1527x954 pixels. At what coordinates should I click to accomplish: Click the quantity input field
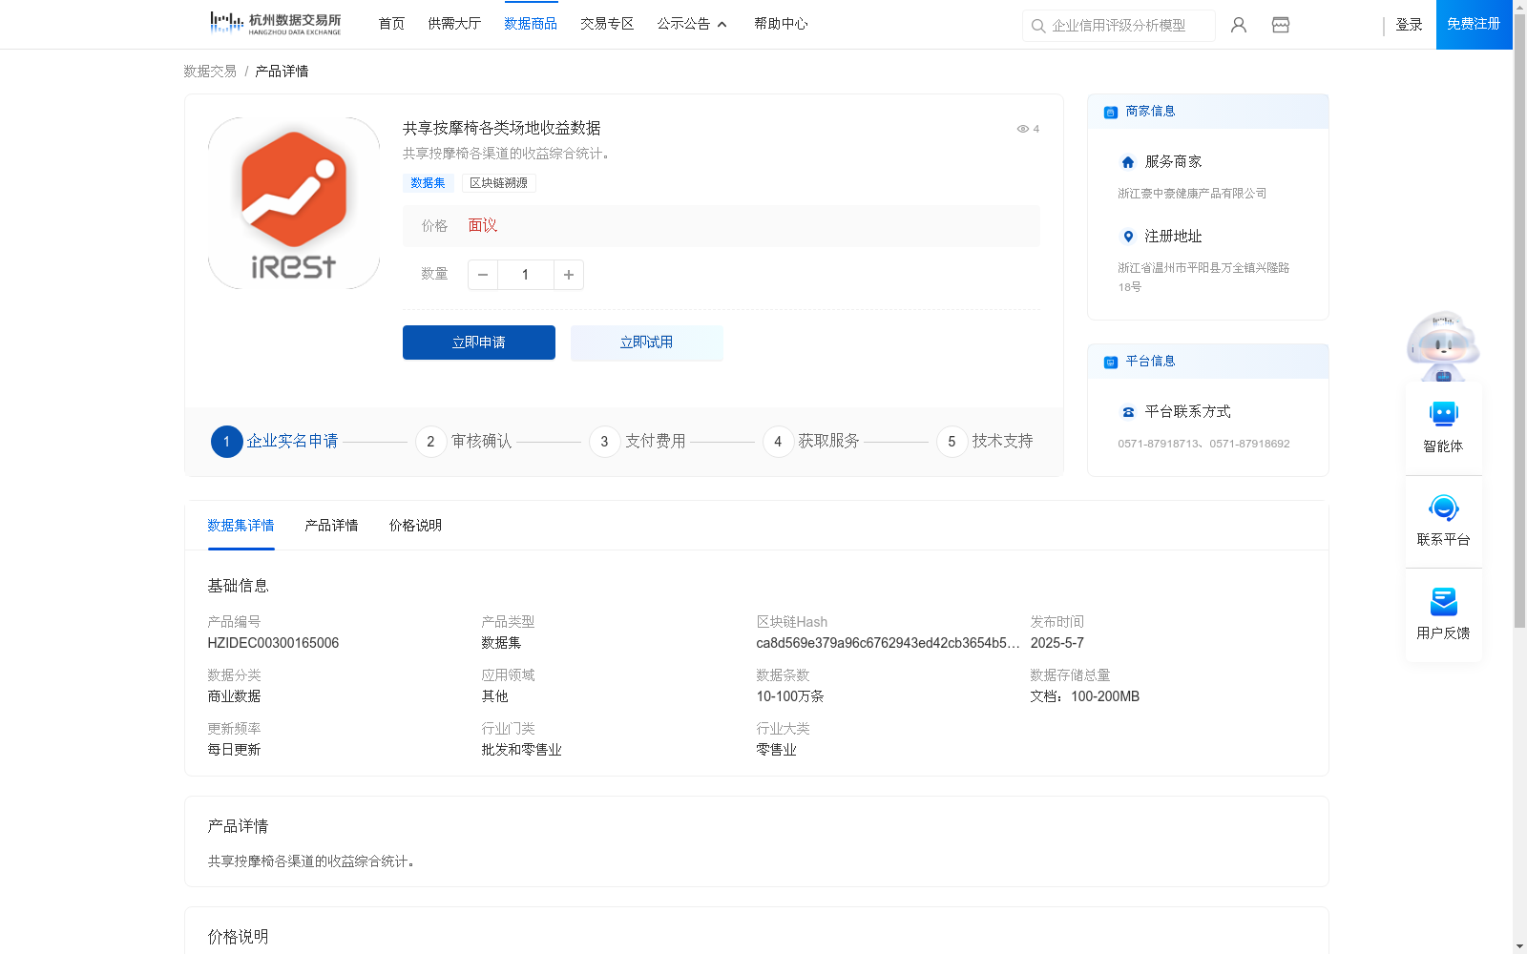(x=525, y=275)
